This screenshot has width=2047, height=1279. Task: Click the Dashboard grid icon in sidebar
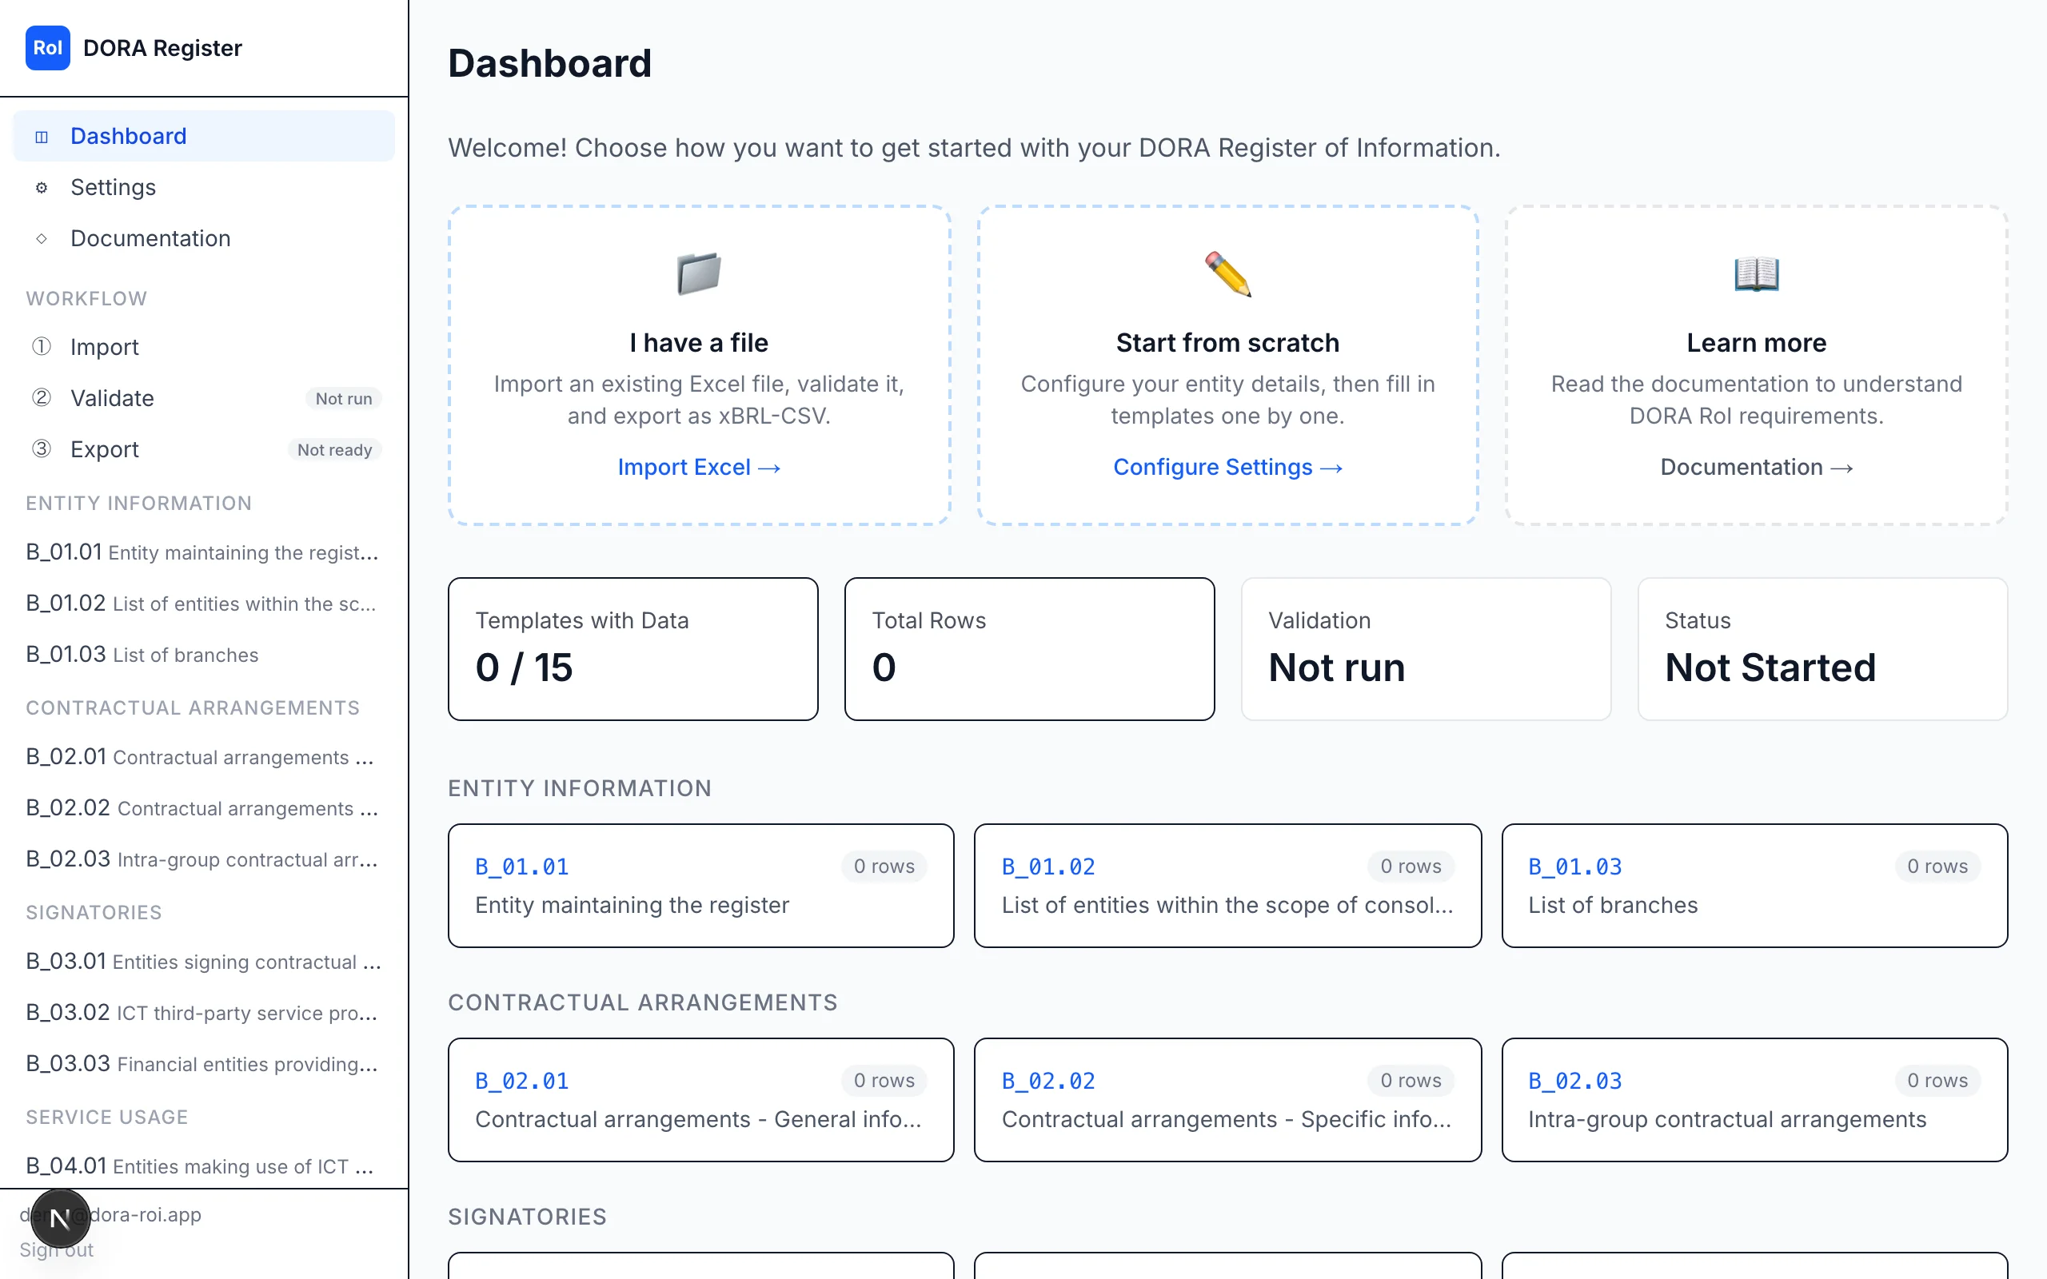[x=40, y=135]
